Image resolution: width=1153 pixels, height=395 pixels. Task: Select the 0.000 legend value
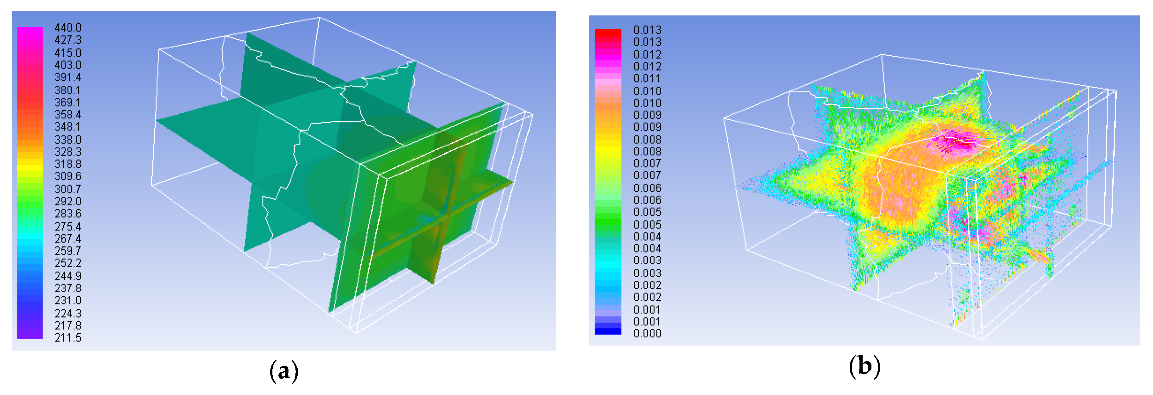[647, 334]
